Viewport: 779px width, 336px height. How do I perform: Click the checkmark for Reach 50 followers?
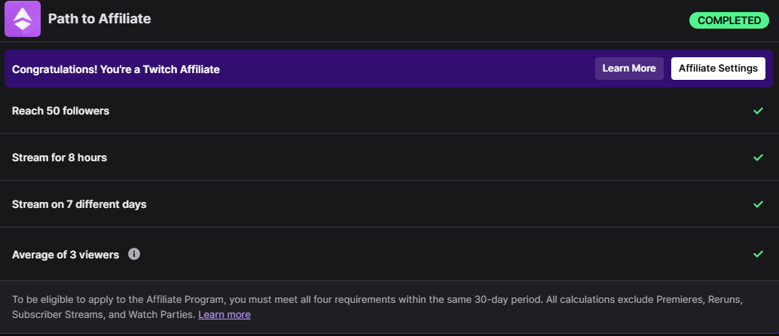click(x=758, y=111)
